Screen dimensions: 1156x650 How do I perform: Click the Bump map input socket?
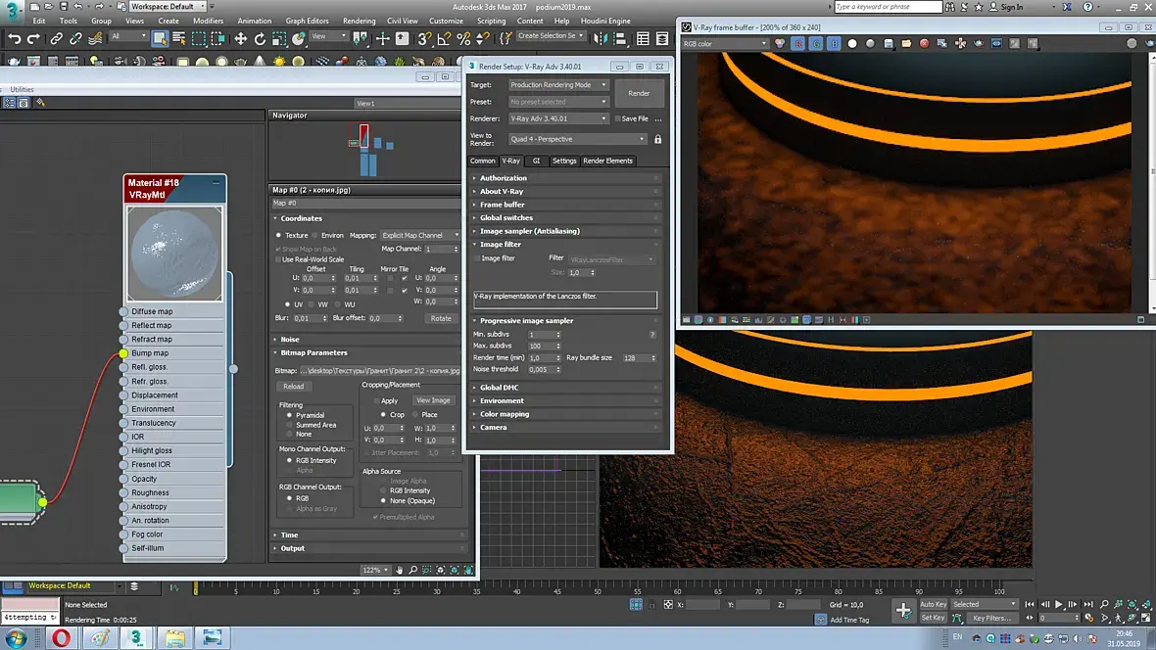tap(123, 353)
